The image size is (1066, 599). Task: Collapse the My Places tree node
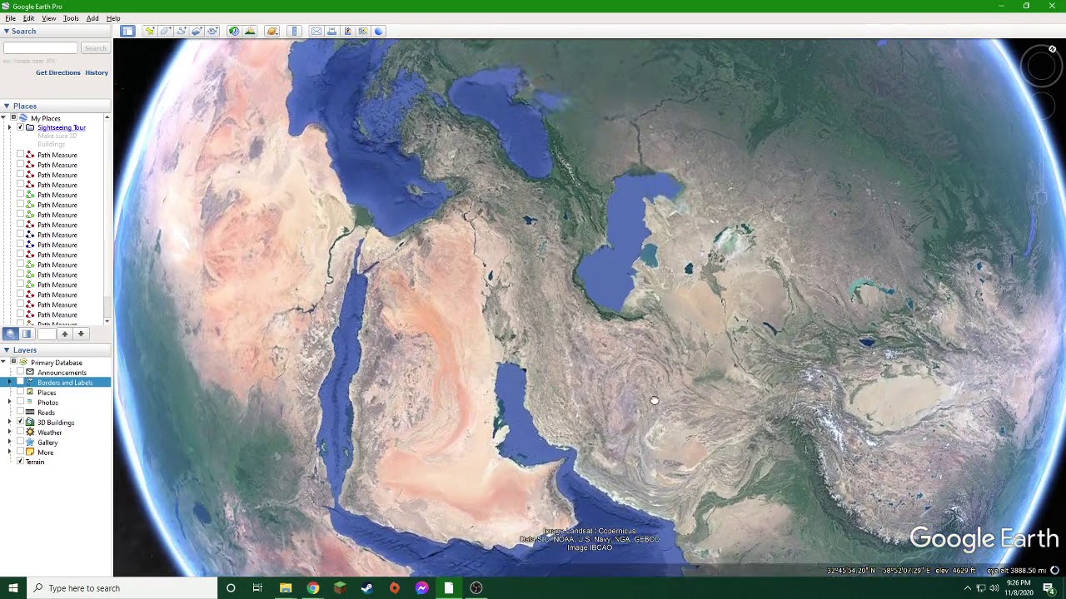point(3,118)
